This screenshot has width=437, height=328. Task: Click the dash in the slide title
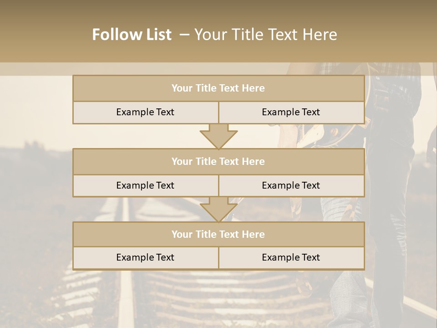(184, 35)
